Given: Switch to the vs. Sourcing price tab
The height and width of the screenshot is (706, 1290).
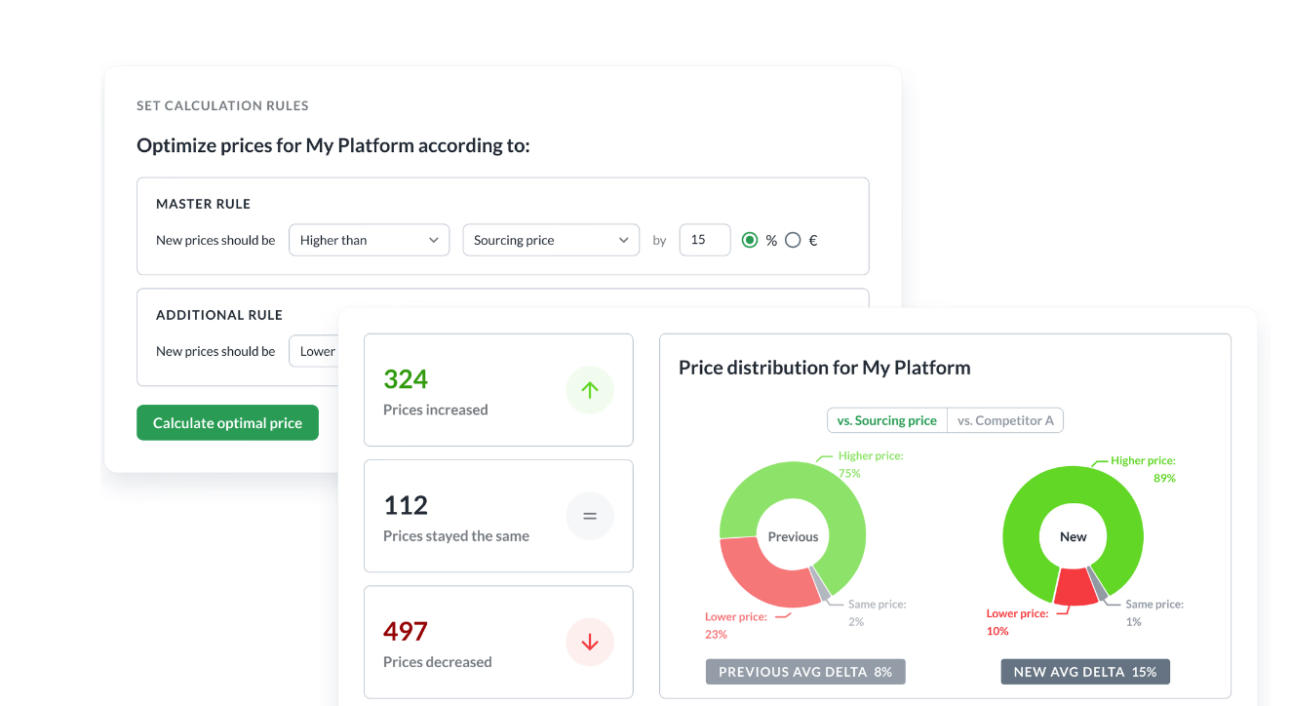Looking at the screenshot, I should [886, 419].
